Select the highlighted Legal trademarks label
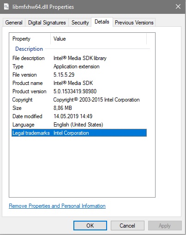 (x=31, y=133)
